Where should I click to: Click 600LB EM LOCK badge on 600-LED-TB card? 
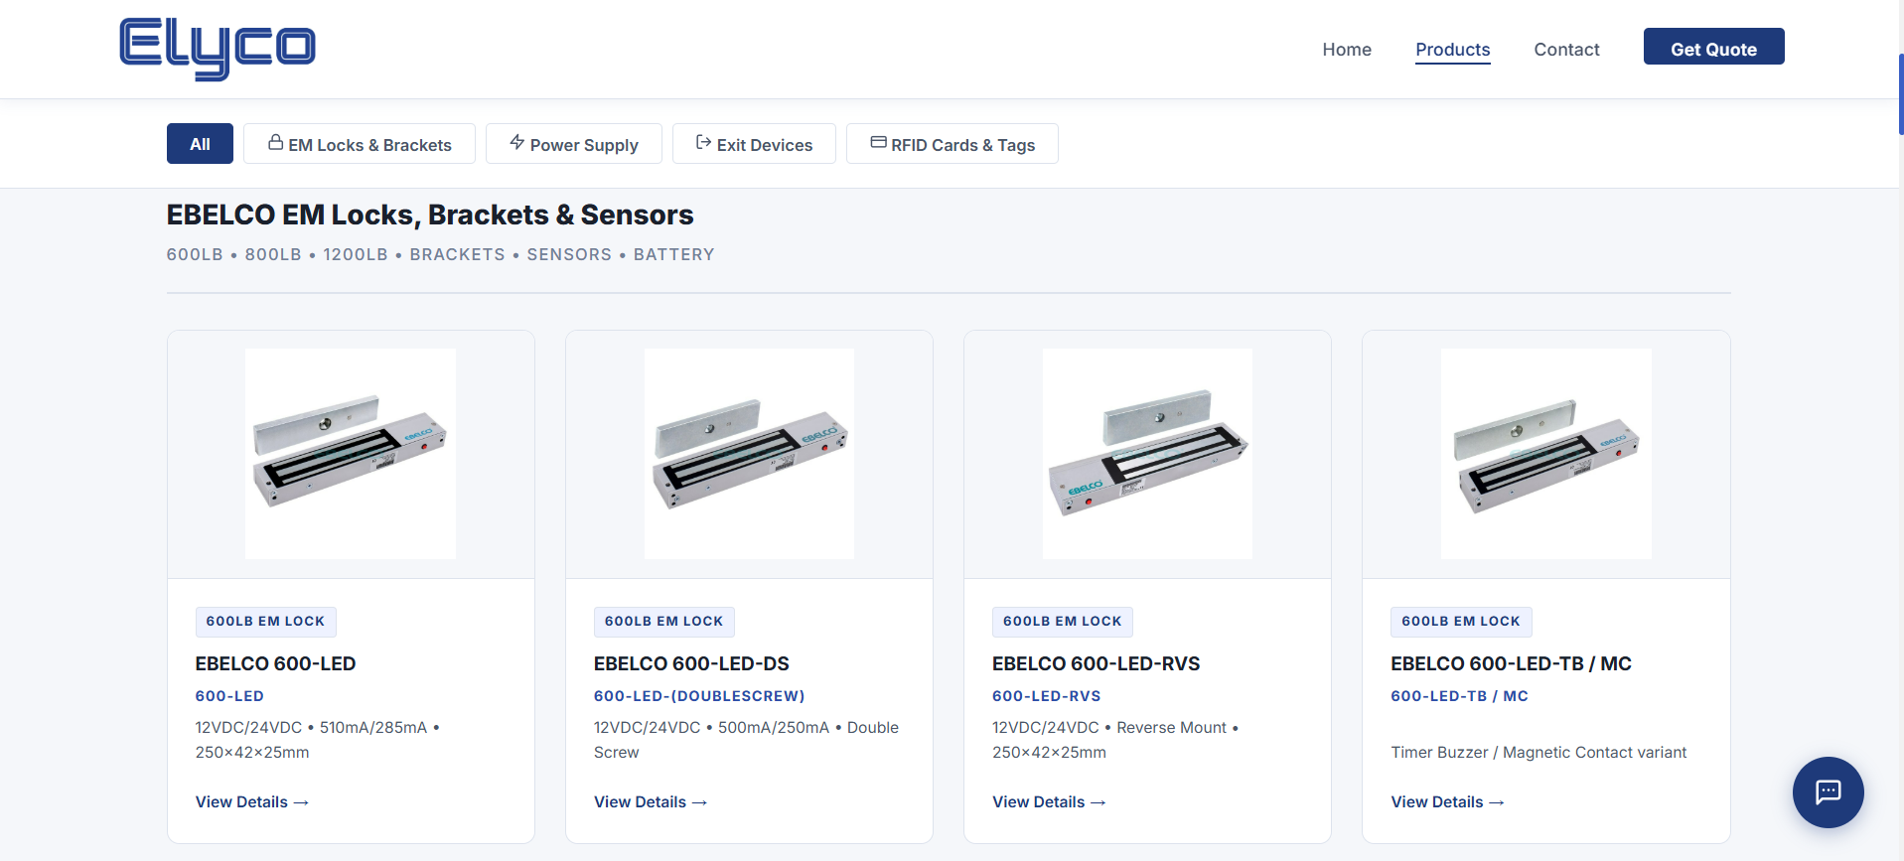coord(1461,622)
